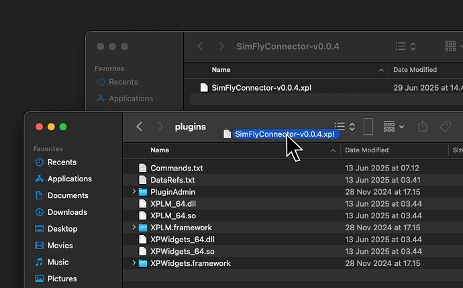
Task: Open Applications in front window sidebar
Action: [x=69, y=179]
